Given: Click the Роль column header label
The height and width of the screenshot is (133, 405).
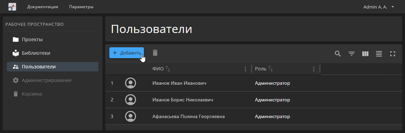Looking at the screenshot, I should pyautogui.click(x=261, y=69).
